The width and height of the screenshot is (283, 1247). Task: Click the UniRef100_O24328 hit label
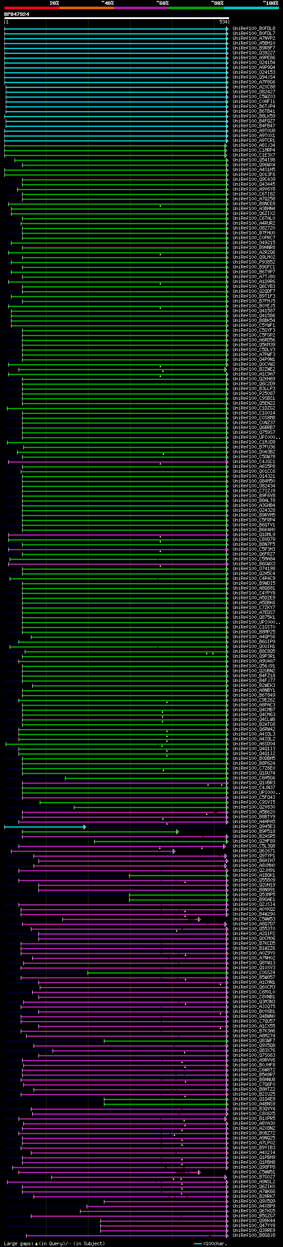(253, 510)
